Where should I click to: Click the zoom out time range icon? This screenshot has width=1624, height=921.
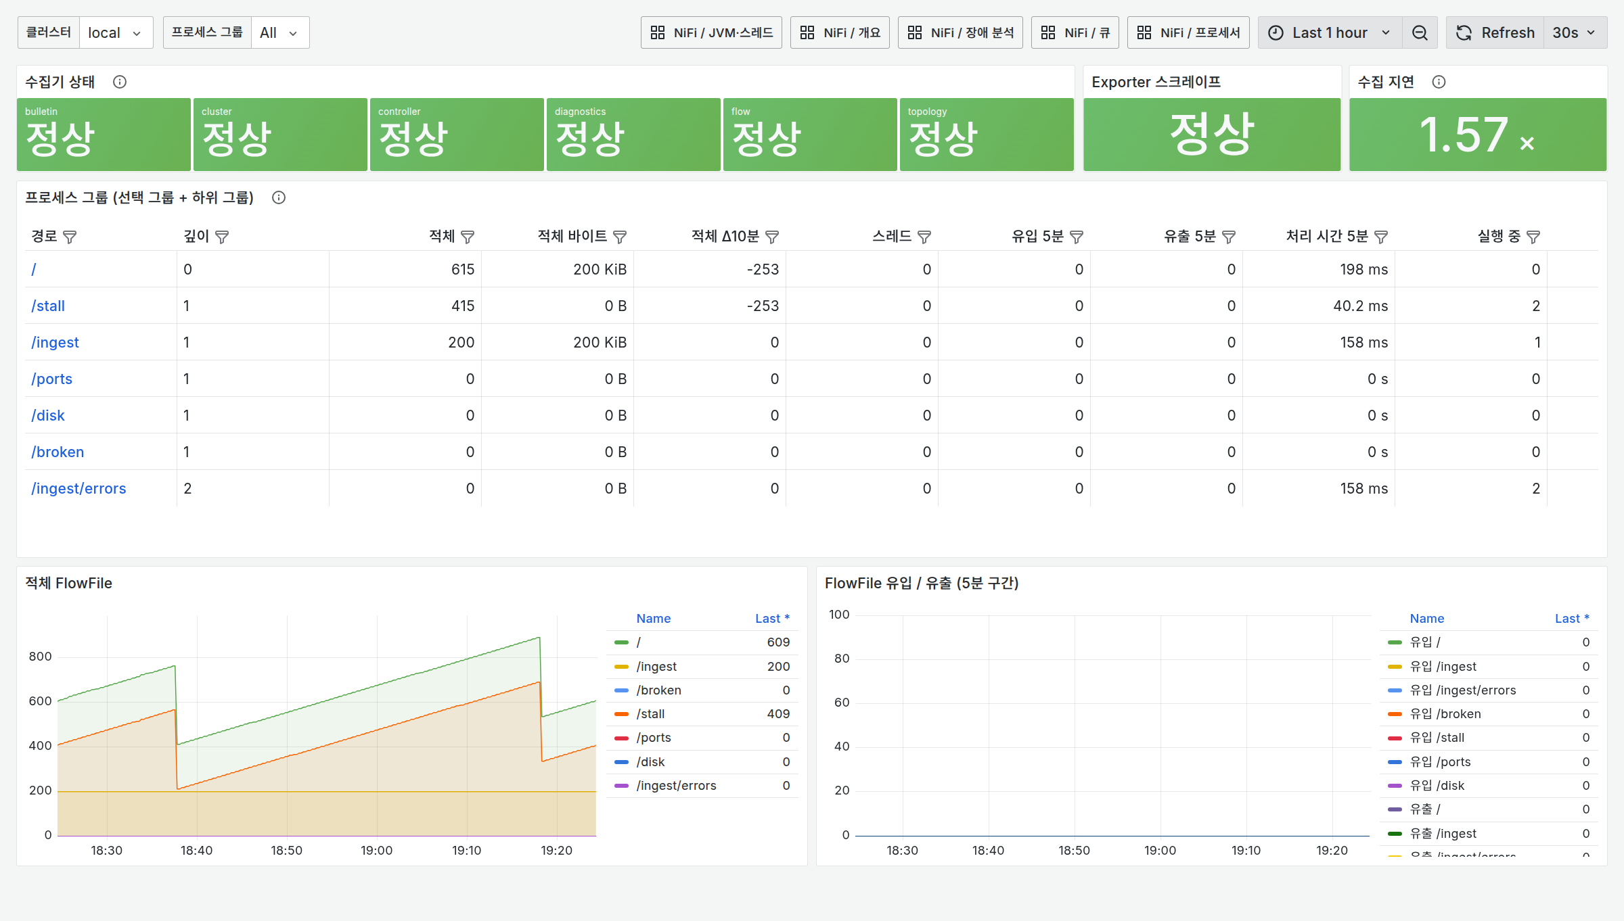(x=1420, y=32)
